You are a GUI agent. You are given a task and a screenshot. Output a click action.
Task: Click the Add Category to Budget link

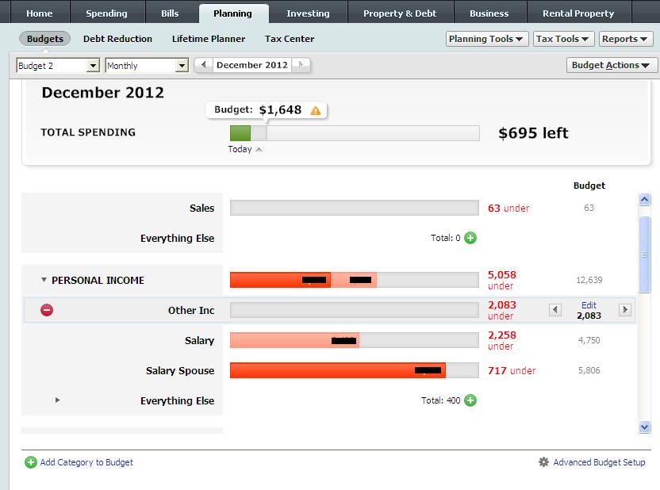tap(86, 462)
